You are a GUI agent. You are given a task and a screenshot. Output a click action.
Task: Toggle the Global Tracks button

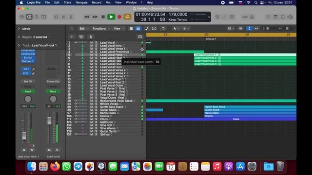[140, 37]
